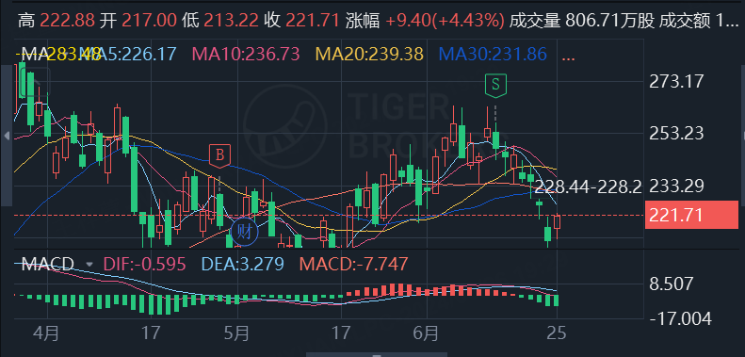Click the 273.17 price axis label
The image size is (745, 357).
(676, 82)
